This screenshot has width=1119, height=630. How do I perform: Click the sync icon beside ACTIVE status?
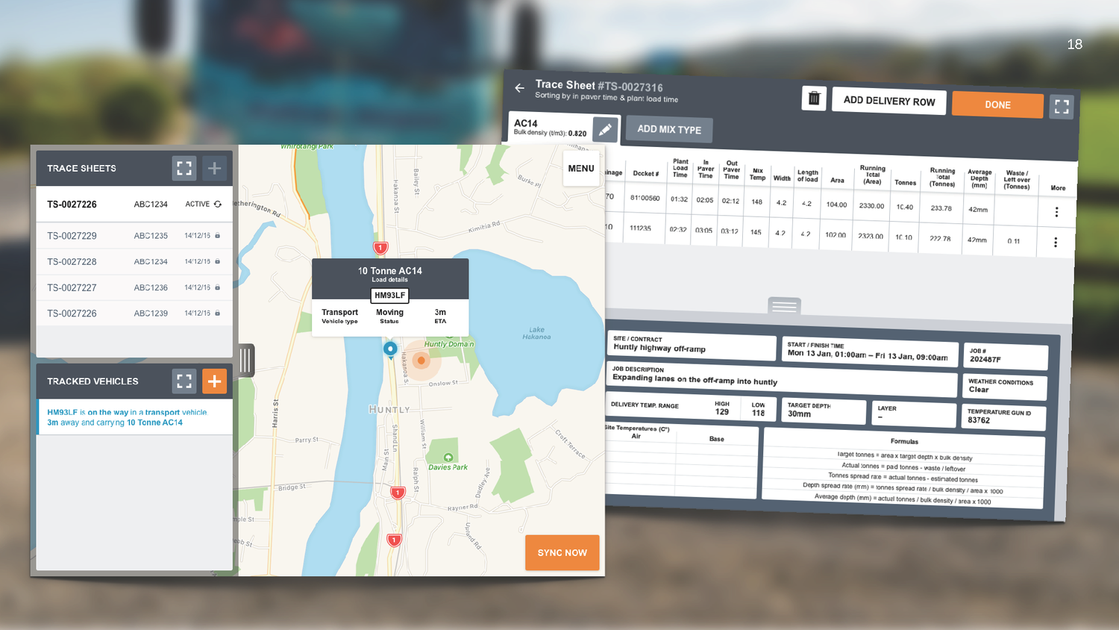218,204
